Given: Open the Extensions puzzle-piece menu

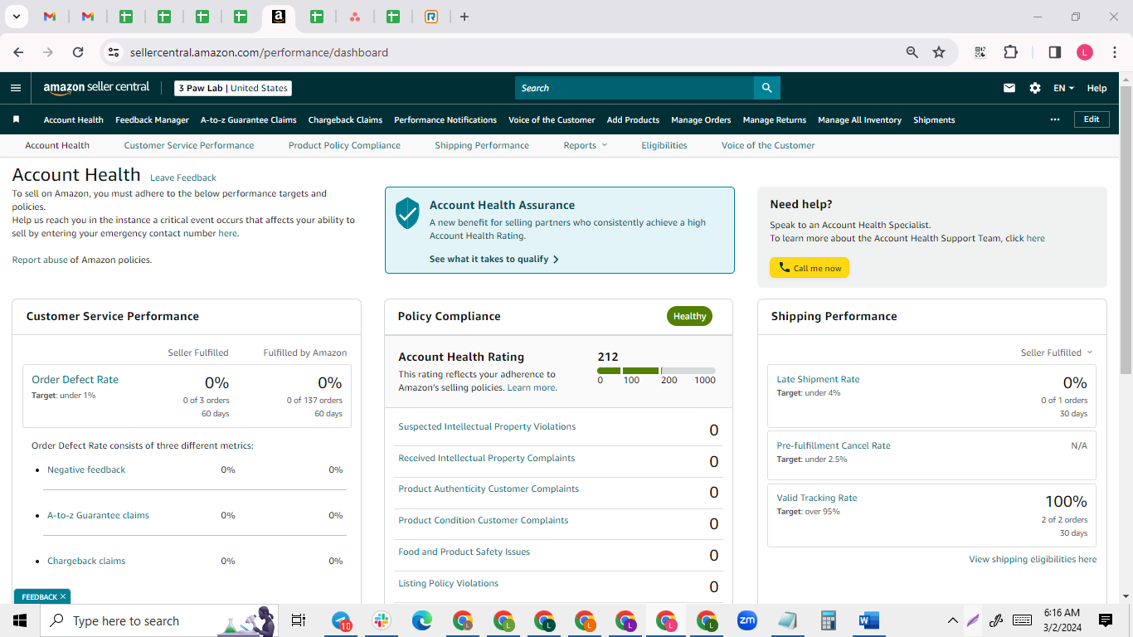Looking at the screenshot, I should 1010,52.
